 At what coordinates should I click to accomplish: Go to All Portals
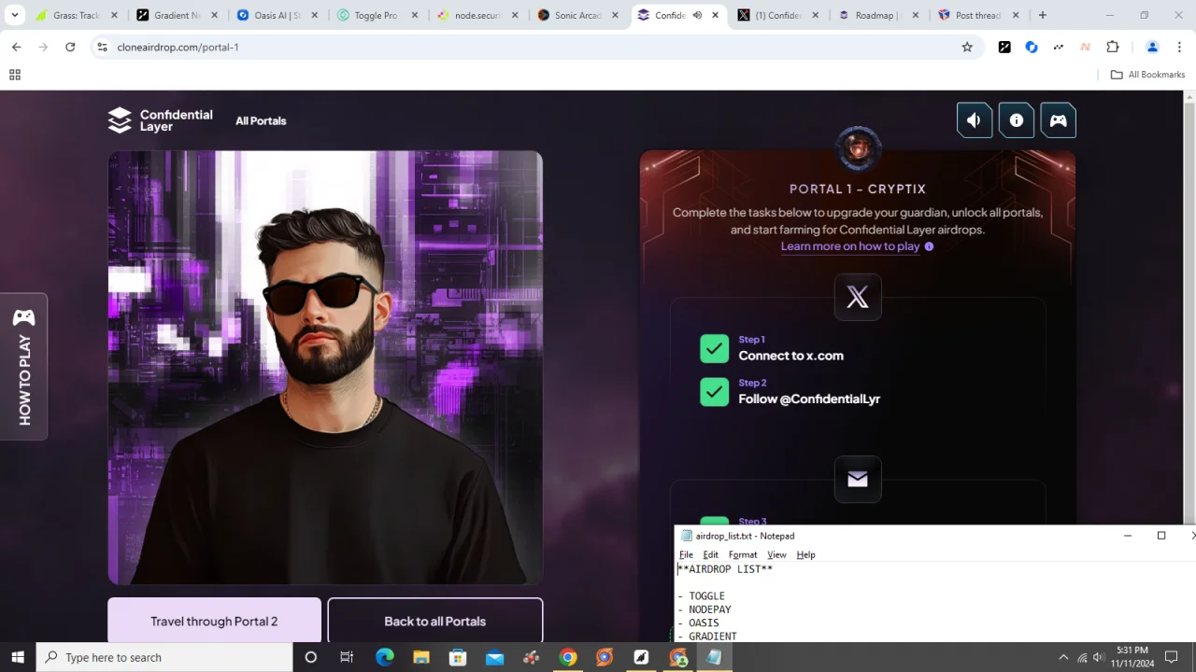(261, 121)
